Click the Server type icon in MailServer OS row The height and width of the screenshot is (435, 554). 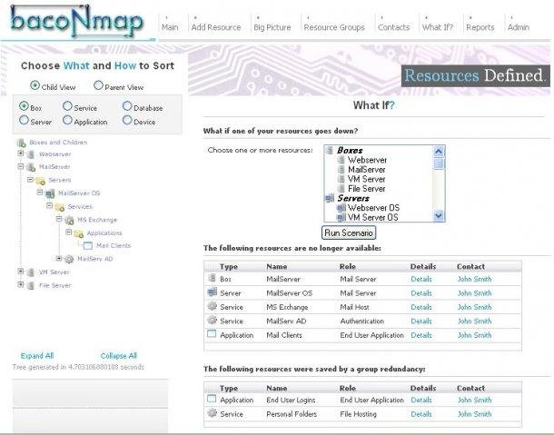pos(212,292)
